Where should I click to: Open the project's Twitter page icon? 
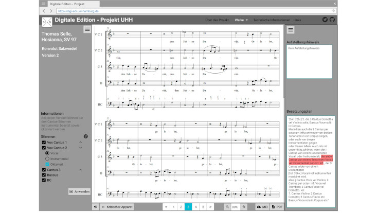tap(325, 20)
